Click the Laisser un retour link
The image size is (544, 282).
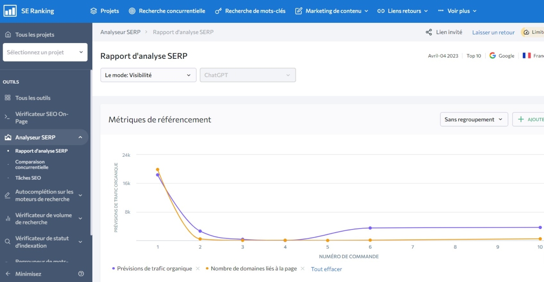(x=493, y=32)
